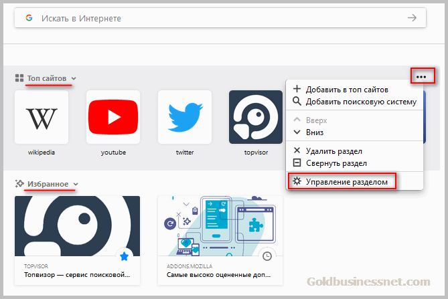The height and width of the screenshot is (299, 448).
Task: Click the "Избранное" section heading
Action: 48,184
